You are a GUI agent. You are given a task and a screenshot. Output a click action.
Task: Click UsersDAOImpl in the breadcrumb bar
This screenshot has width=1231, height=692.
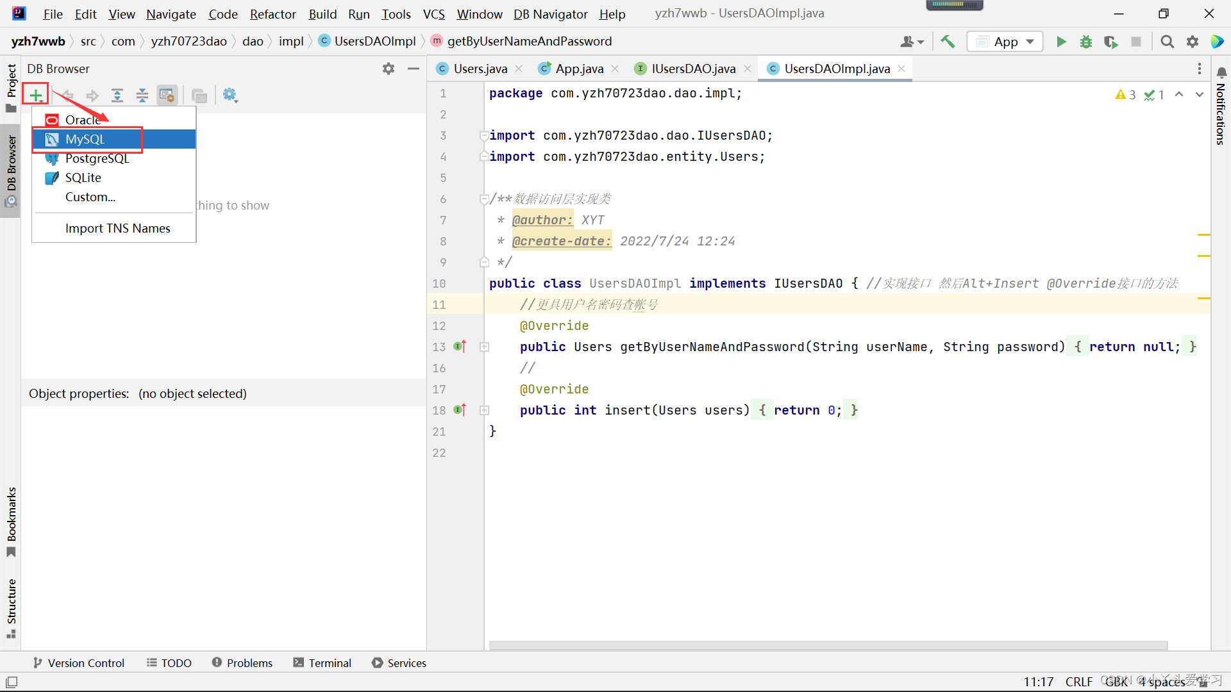pyautogui.click(x=368, y=42)
